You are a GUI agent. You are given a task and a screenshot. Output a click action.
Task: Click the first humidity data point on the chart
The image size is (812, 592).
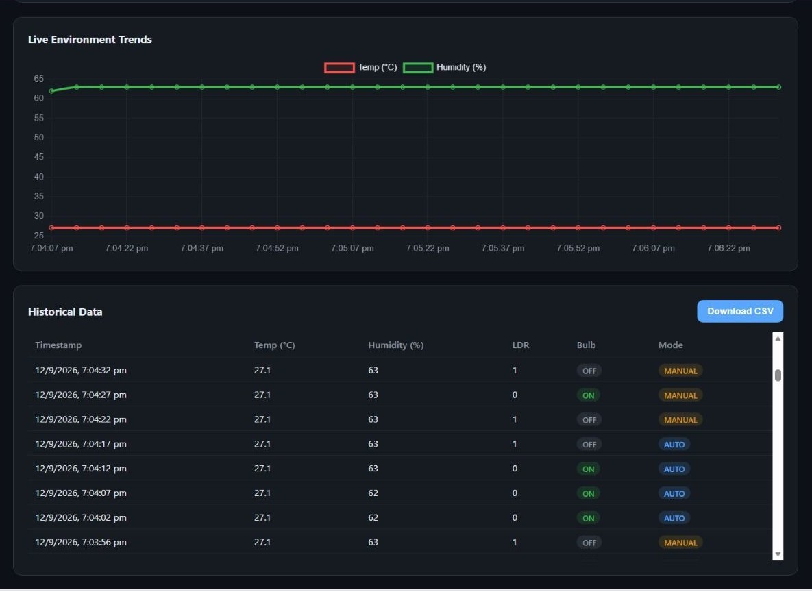click(x=51, y=91)
